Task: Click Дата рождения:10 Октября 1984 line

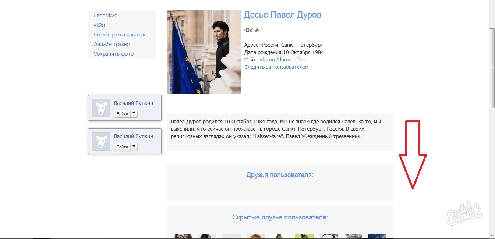Action: coord(284,52)
